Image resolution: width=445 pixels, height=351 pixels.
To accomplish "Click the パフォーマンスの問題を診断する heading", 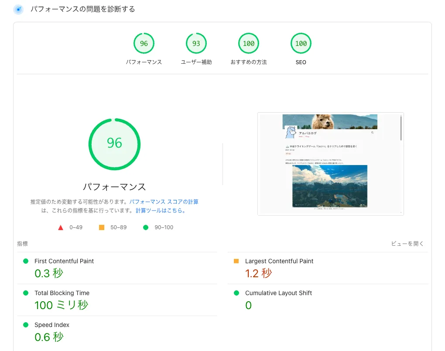I will pyautogui.click(x=82, y=9).
